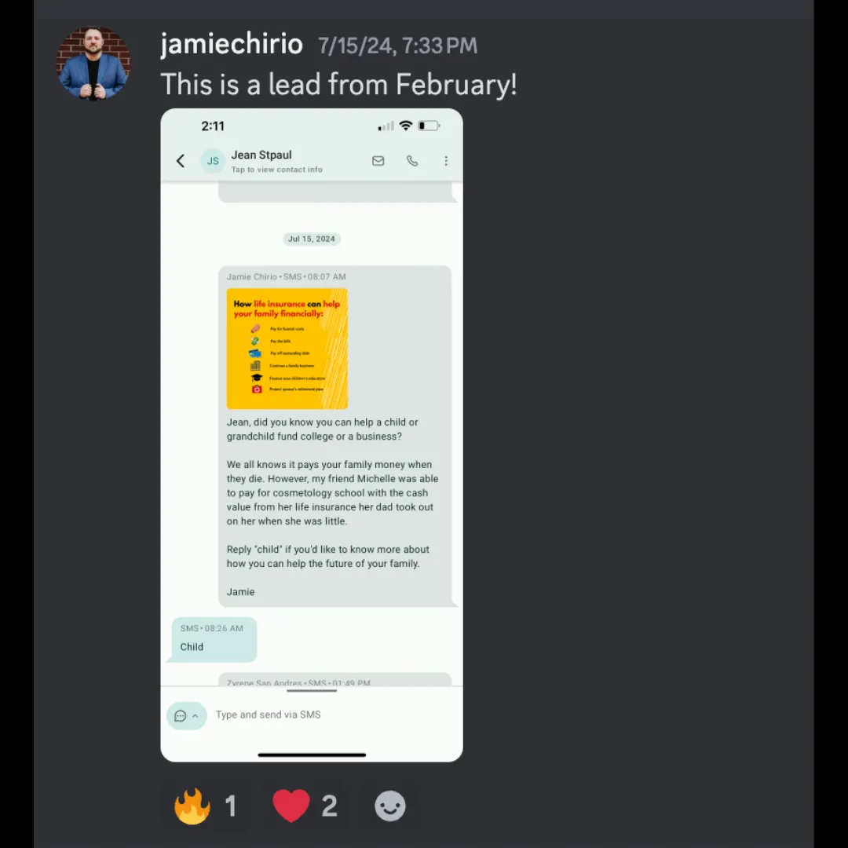The image size is (848, 848).
Task: Tap the JS contact initials avatar
Action: (x=213, y=161)
